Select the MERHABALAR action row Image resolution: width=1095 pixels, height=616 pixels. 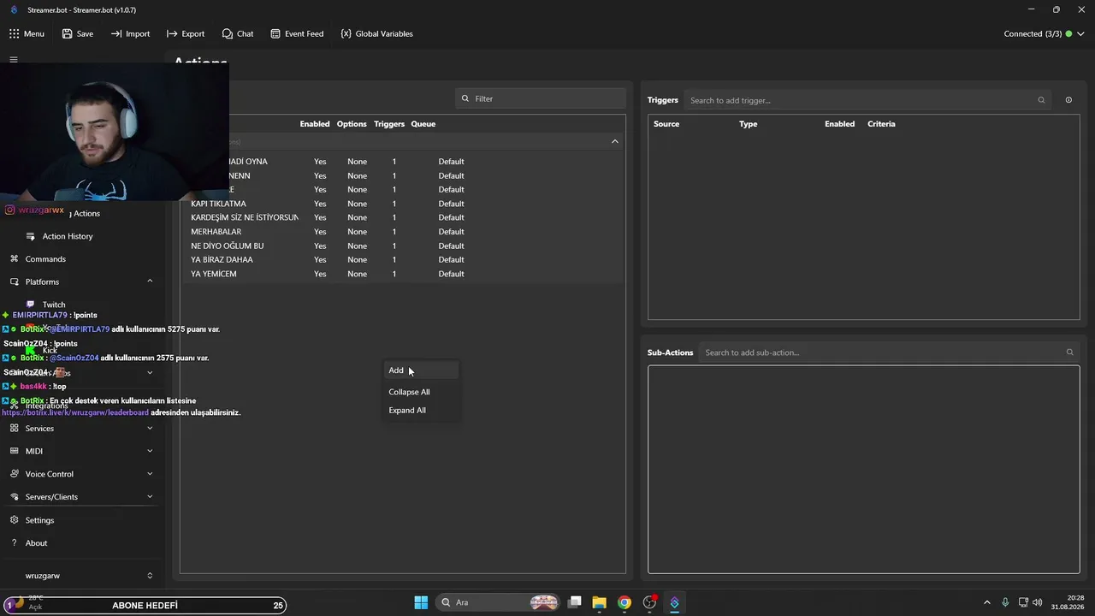pyautogui.click(x=403, y=232)
